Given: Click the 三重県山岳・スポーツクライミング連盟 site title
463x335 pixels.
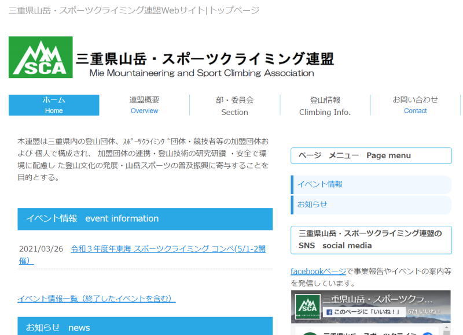Looking at the screenshot, I should coord(205,58).
